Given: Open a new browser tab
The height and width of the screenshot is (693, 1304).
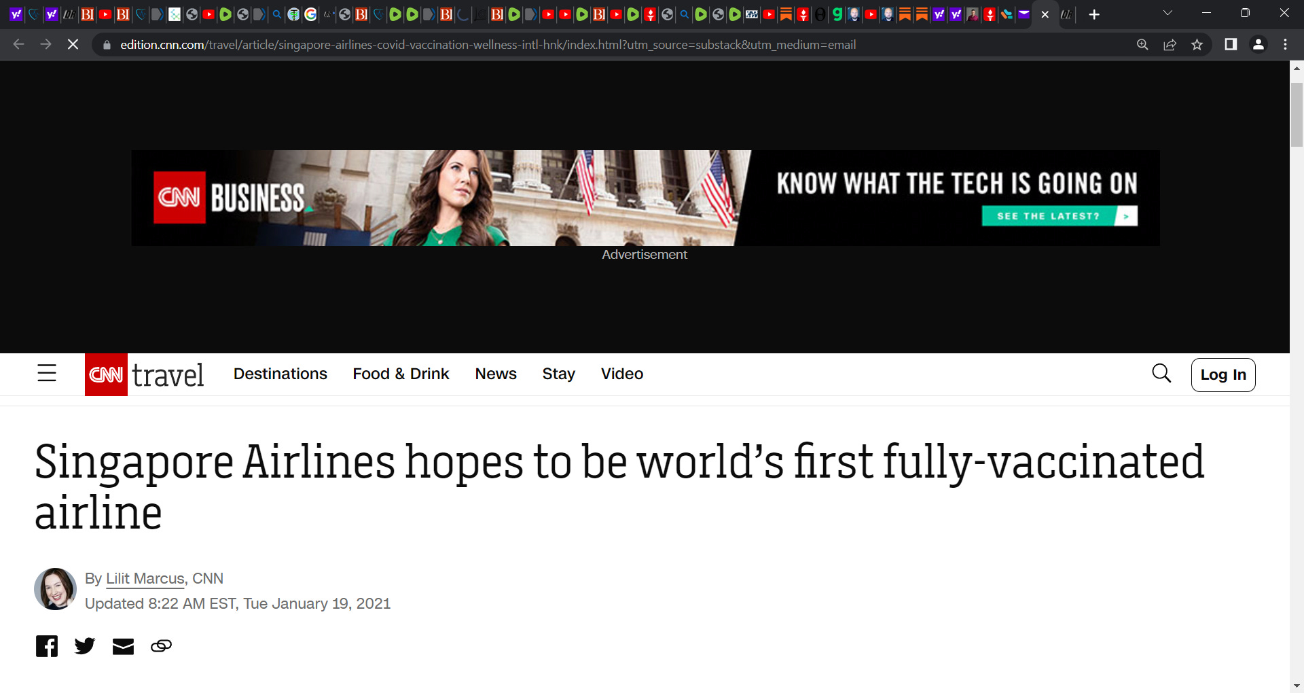Looking at the screenshot, I should [1093, 14].
